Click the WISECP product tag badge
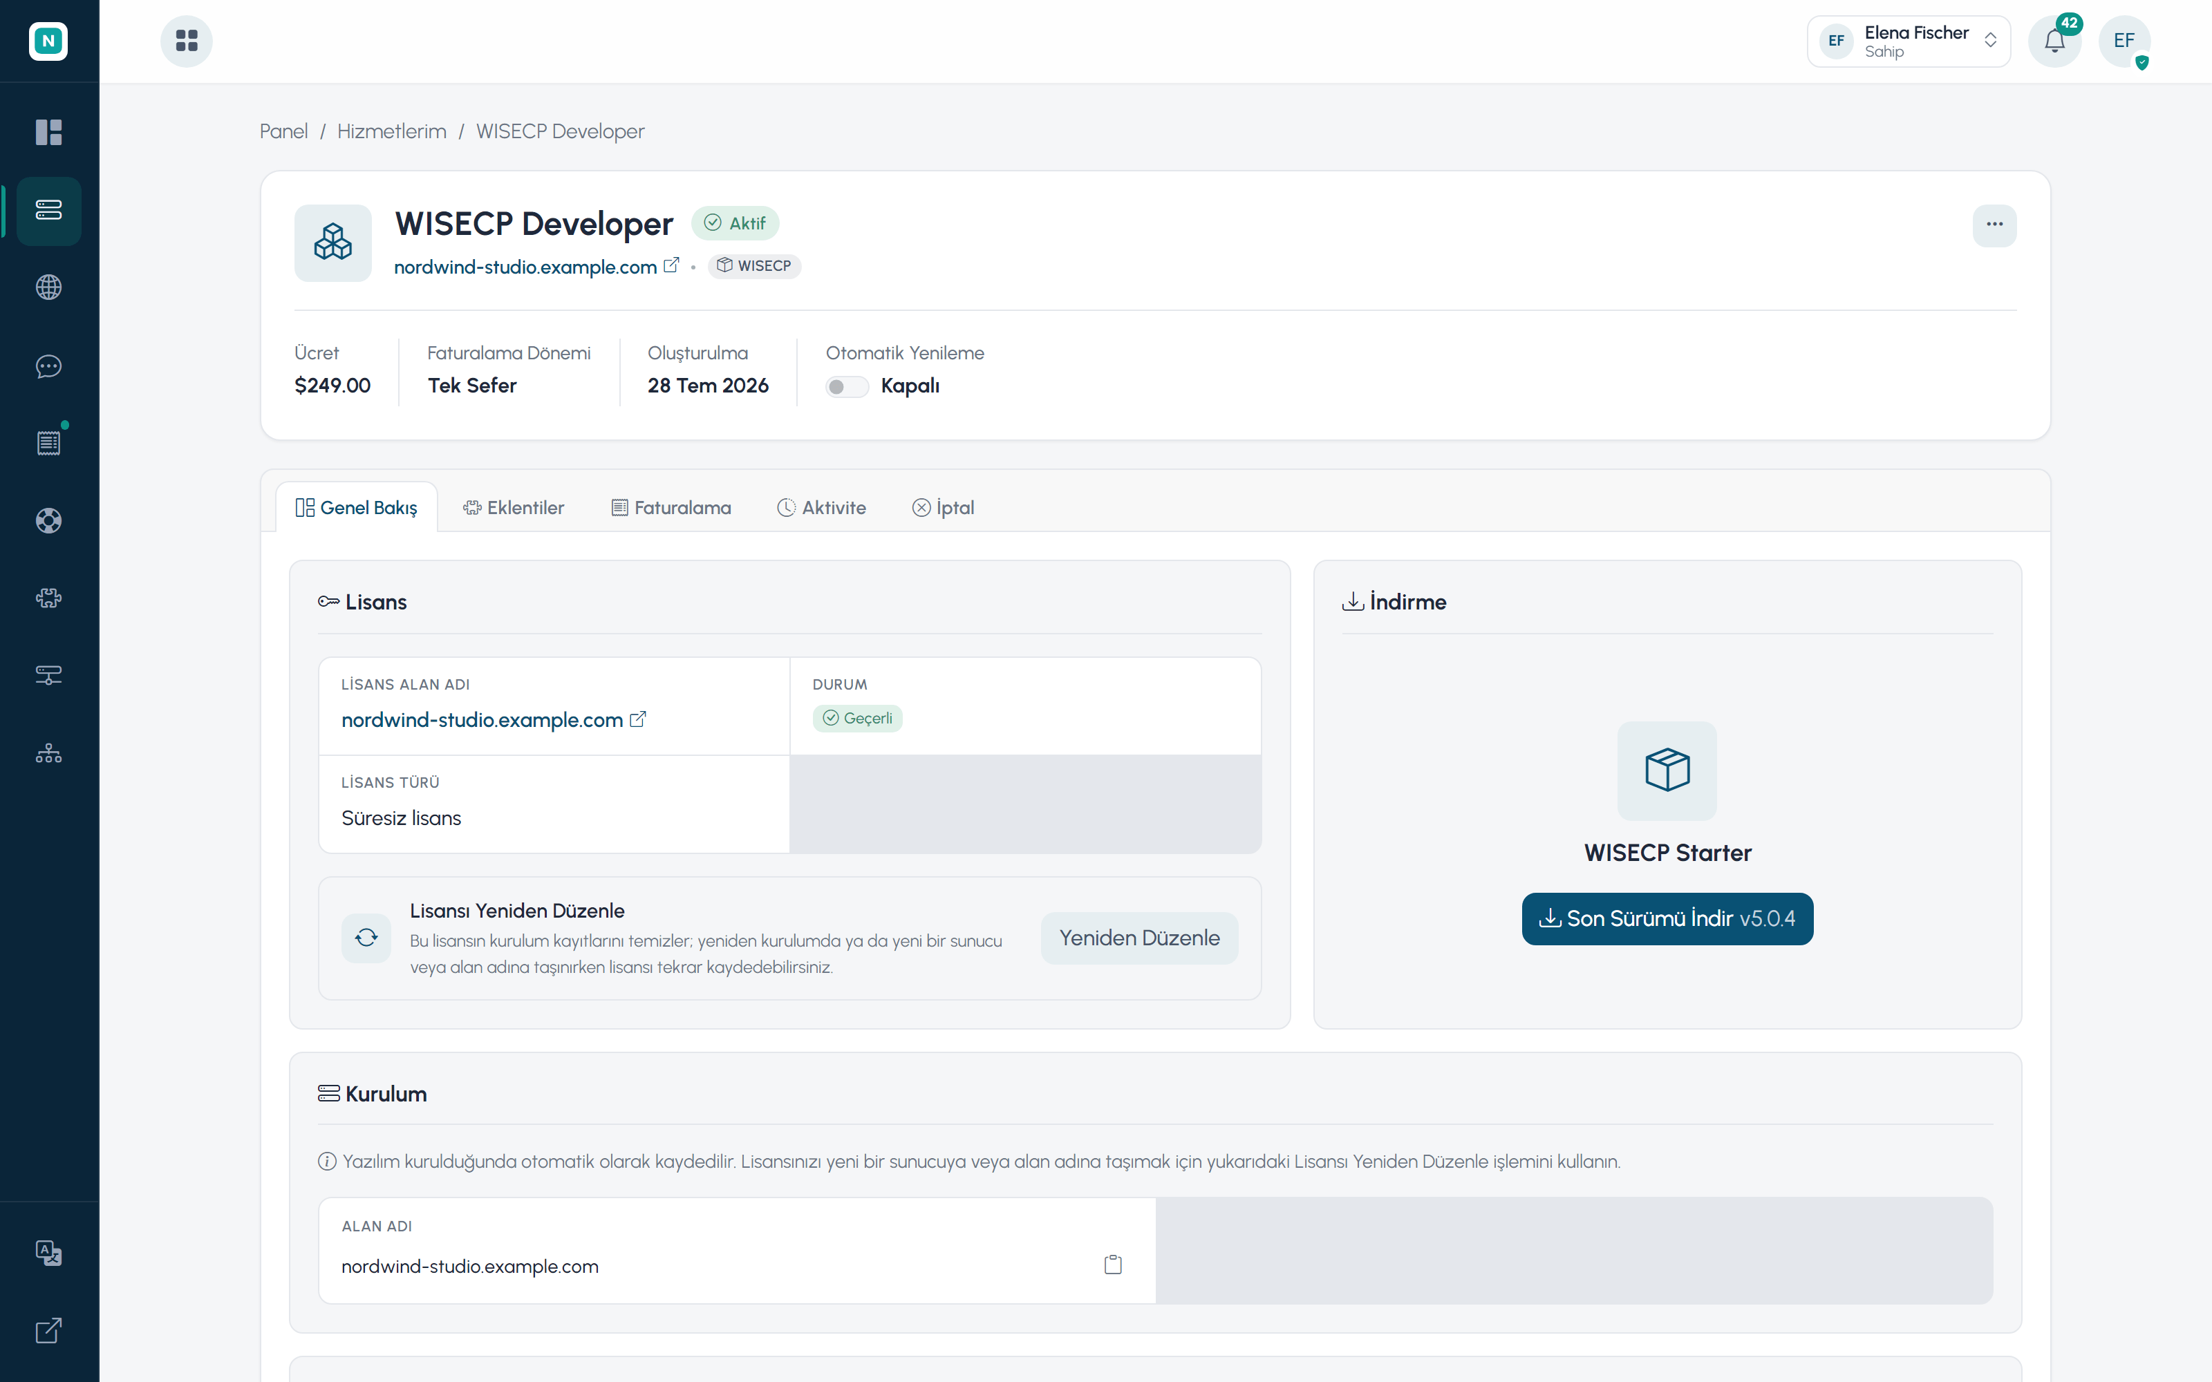 click(754, 266)
